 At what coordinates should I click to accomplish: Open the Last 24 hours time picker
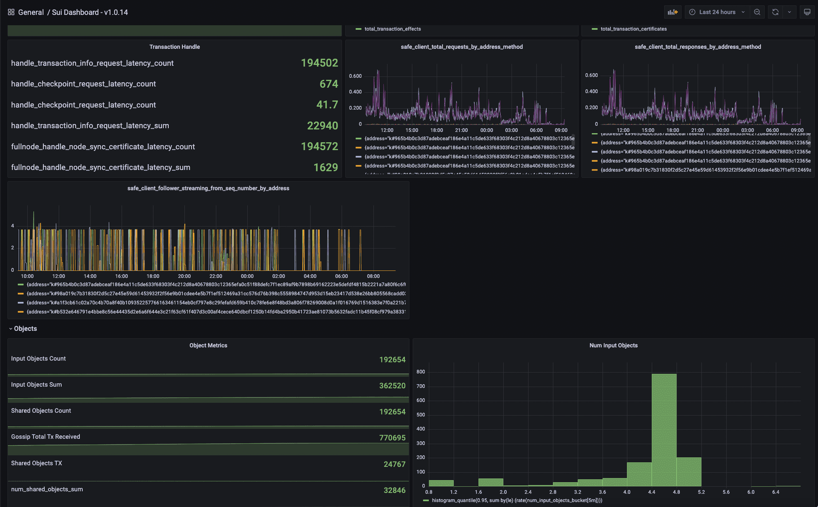pyautogui.click(x=717, y=12)
